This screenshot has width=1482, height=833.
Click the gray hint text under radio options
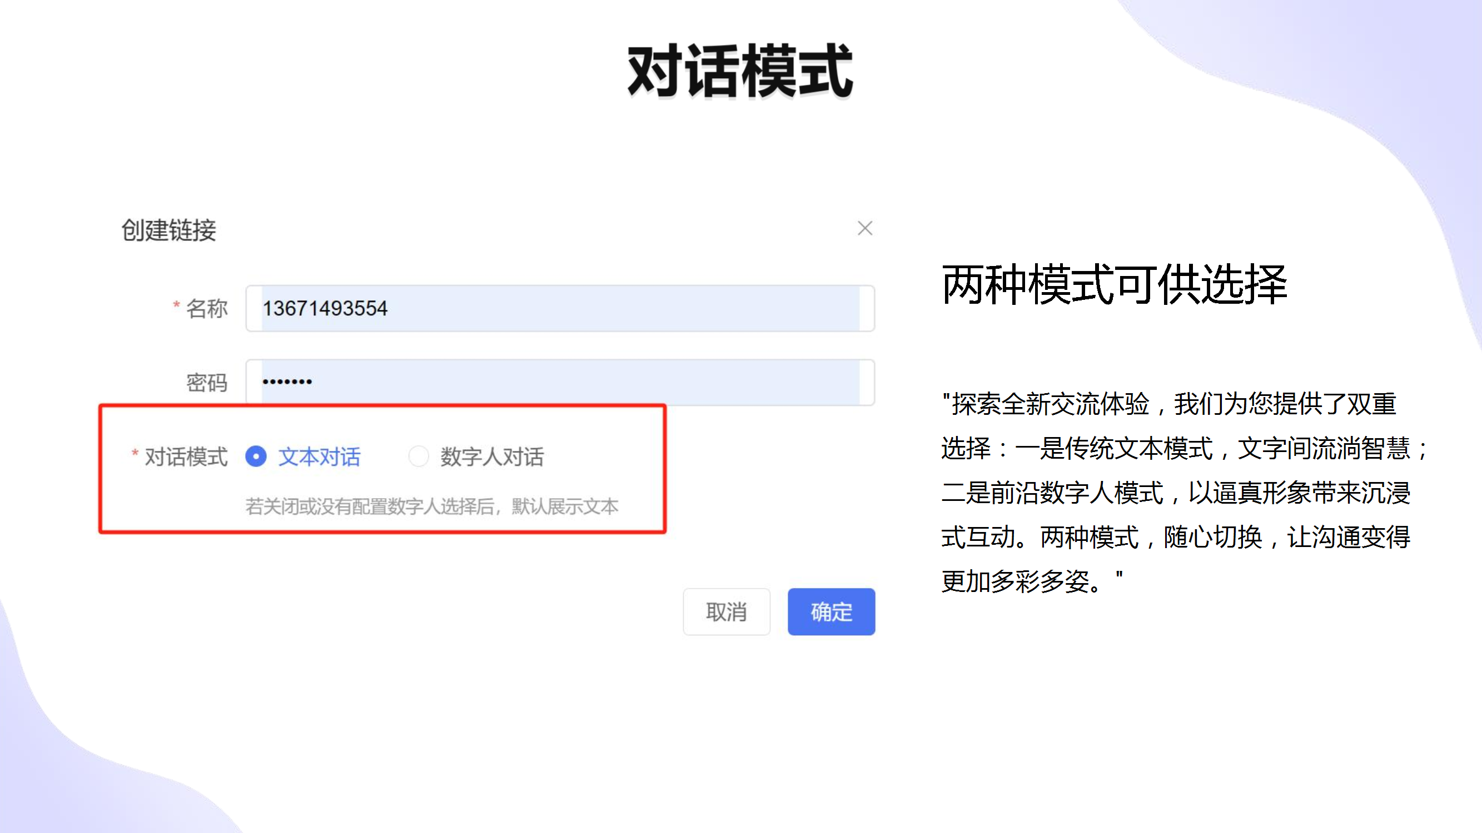coord(431,506)
